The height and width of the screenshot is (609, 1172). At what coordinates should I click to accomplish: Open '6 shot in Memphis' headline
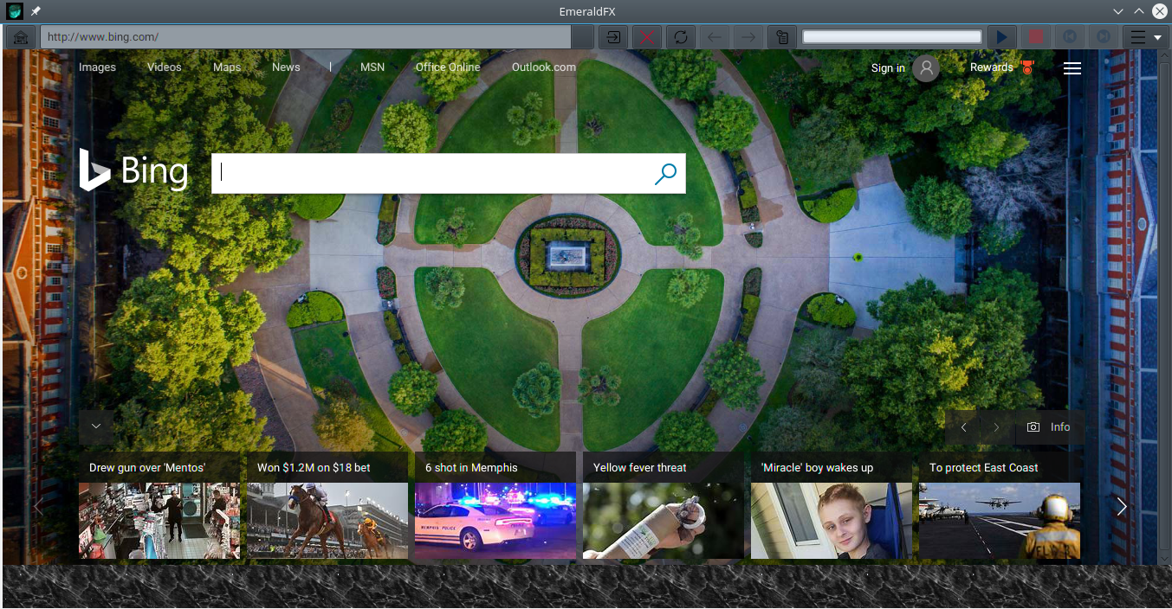pos(471,468)
